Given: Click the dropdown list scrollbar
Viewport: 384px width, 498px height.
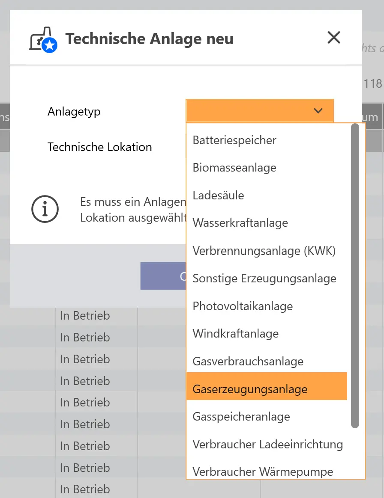Looking at the screenshot, I should click(355, 276).
